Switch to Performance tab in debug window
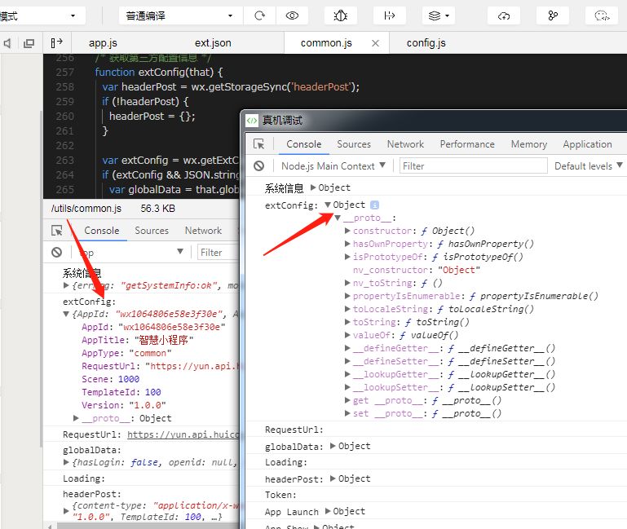Viewport: 627px width, 529px height. coord(467,144)
